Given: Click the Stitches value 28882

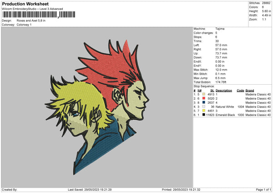Looking at the screenshot, I should [266, 3].
